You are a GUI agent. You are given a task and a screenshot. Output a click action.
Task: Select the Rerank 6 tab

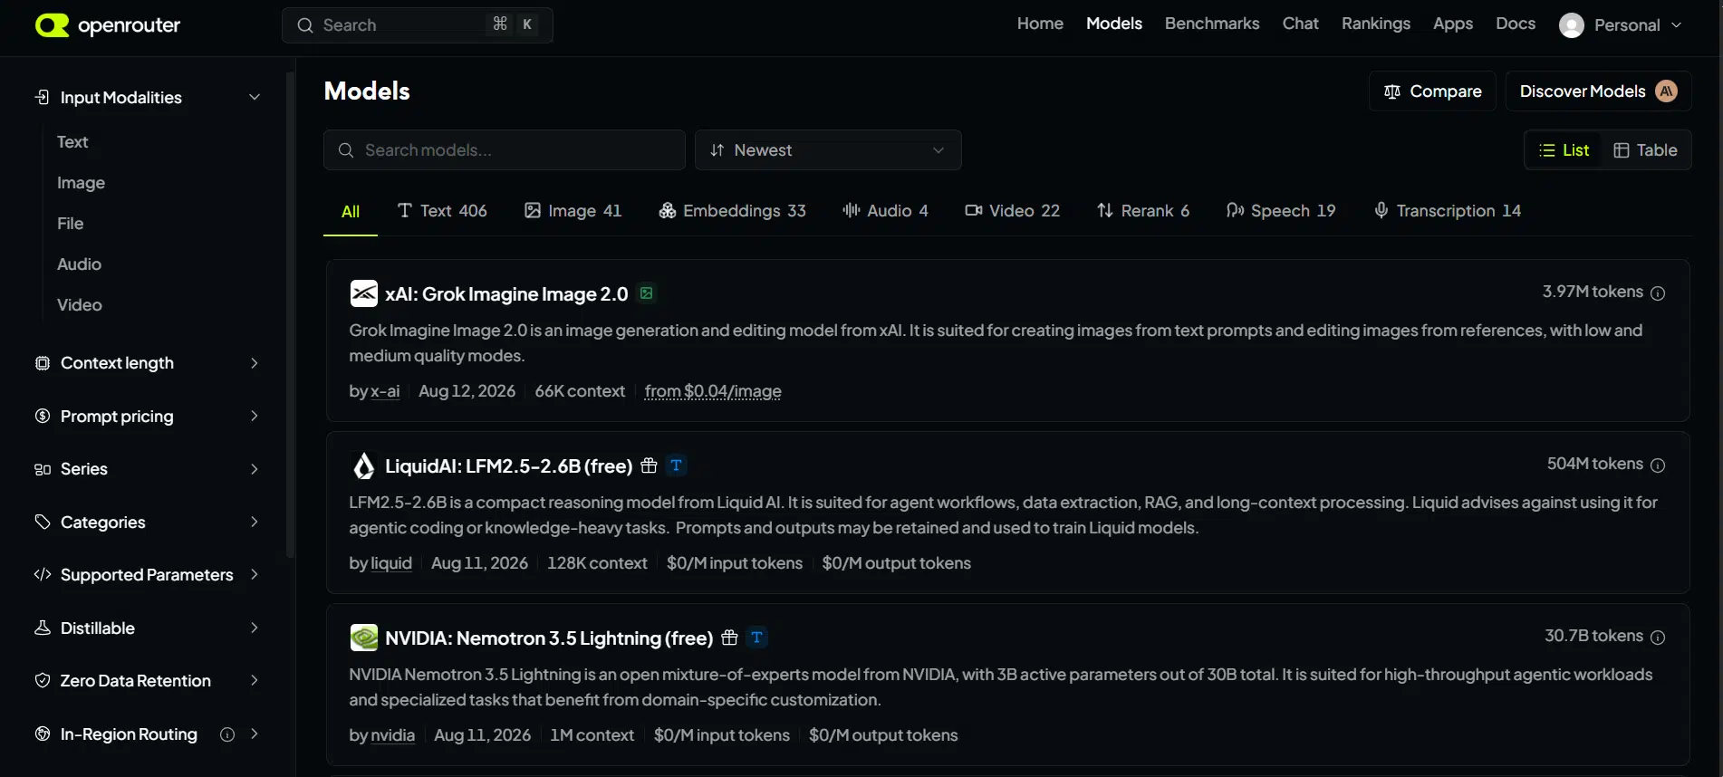(1143, 211)
